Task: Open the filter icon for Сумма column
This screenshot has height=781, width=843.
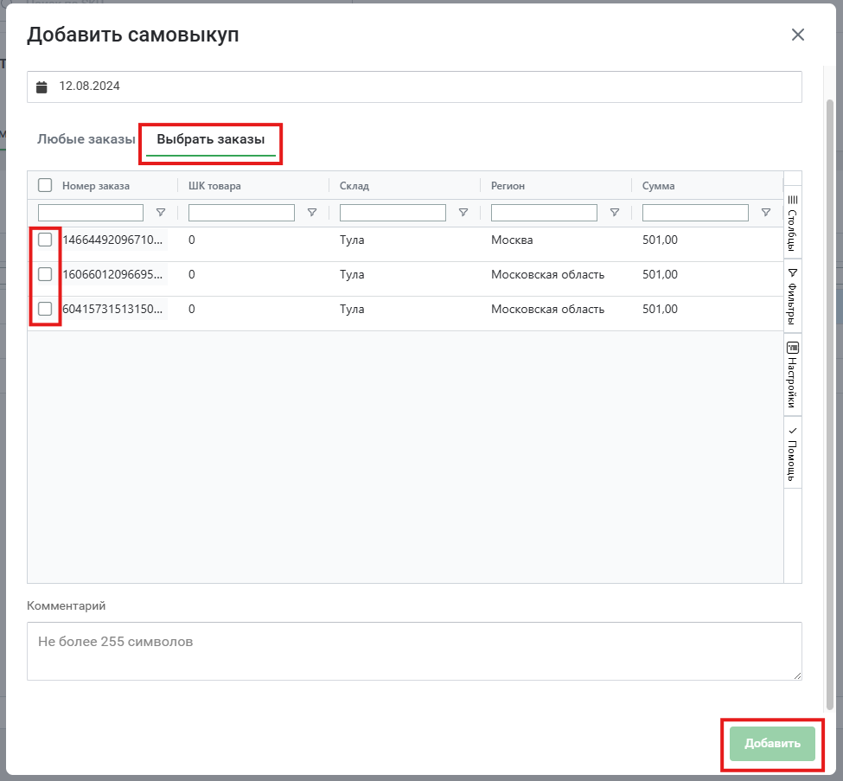Action: point(766,213)
